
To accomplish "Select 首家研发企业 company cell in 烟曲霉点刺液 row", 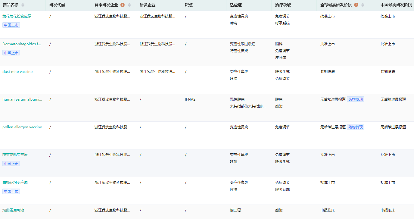I will 112,210.
